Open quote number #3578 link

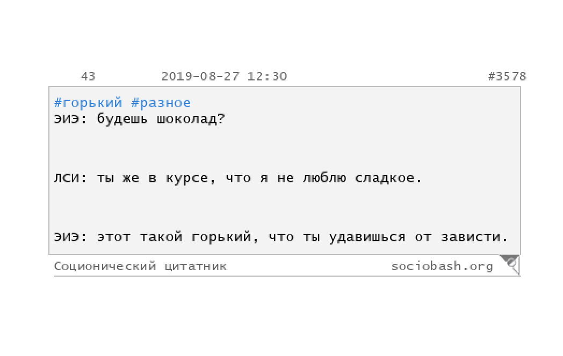pyautogui.click(x=507, y=76)
